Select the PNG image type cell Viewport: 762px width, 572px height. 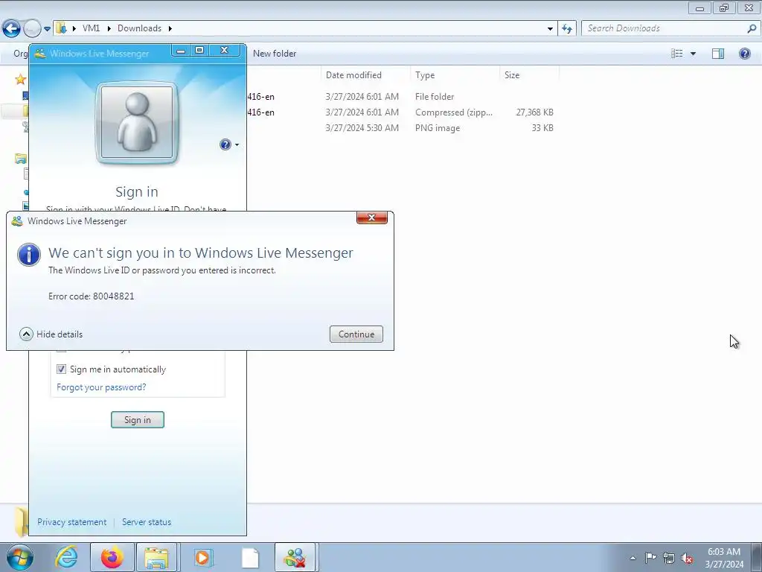click(438, 128)
